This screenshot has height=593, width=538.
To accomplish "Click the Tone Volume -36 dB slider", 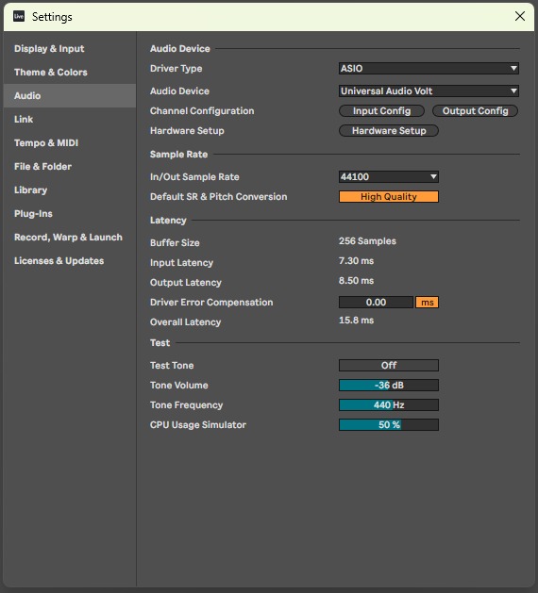I will 389,385.
